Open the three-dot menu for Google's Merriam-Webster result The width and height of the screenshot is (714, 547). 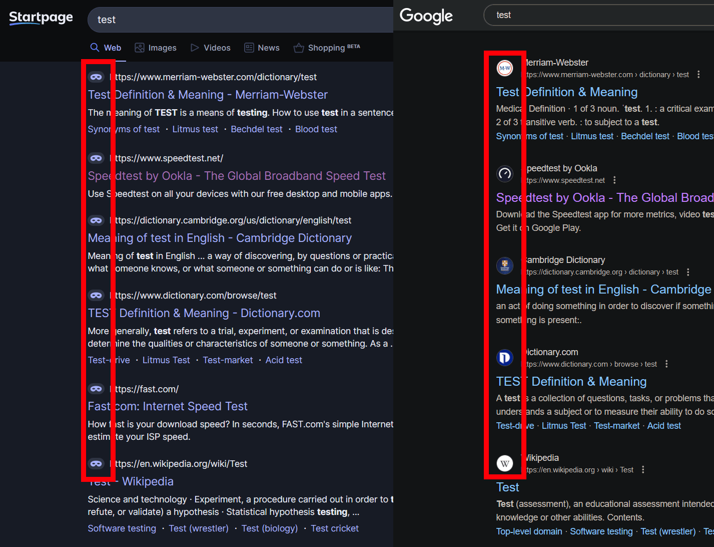point(698,75)
